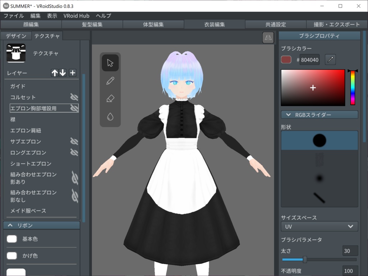
Task: Toggle visibility of サブエプロン layer
Action: (x=74, y=141)
